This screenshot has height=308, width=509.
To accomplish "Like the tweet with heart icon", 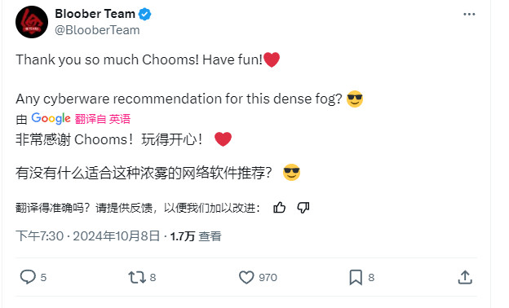I will pos(246,278).
